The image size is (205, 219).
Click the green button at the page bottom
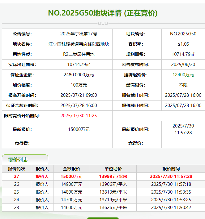(103, 218)
